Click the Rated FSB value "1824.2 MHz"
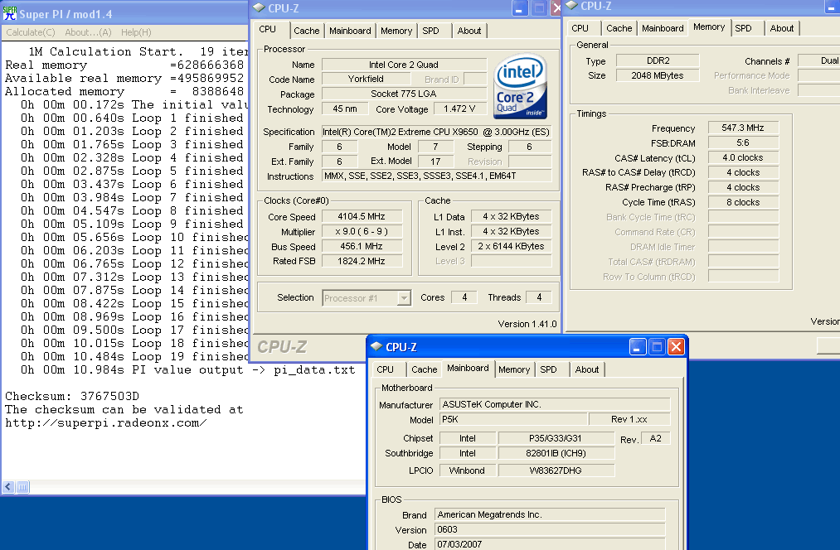The height and width of the screenshot is (550, 840). click(362, 261)
